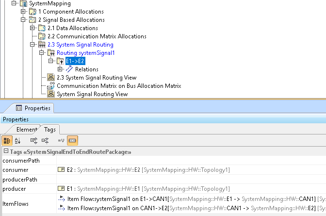Select 2.2 Communication Matrix Allocations item
Image resolution: width=326 pixels, height=216 pixels.
(x=97, y=36)
